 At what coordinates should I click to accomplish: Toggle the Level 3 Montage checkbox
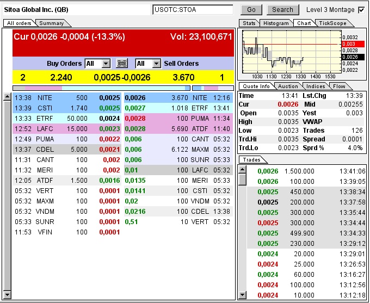[361, 10]
